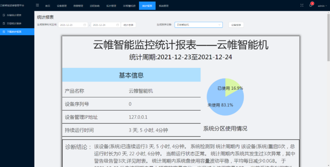Click the 产品名称 row label
This screenshot has height=167, width=330.
click(75, 91)
